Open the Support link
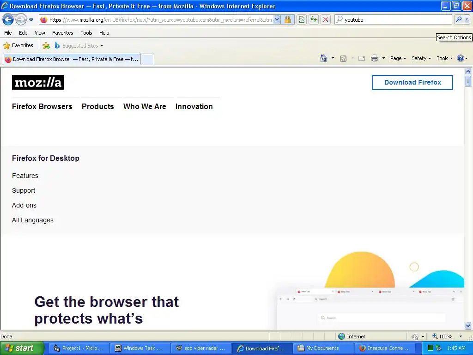This screenshot has width=473, height=355. [24, 190]
